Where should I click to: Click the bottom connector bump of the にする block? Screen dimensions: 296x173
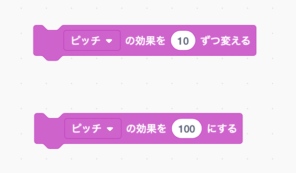point(54,146)
